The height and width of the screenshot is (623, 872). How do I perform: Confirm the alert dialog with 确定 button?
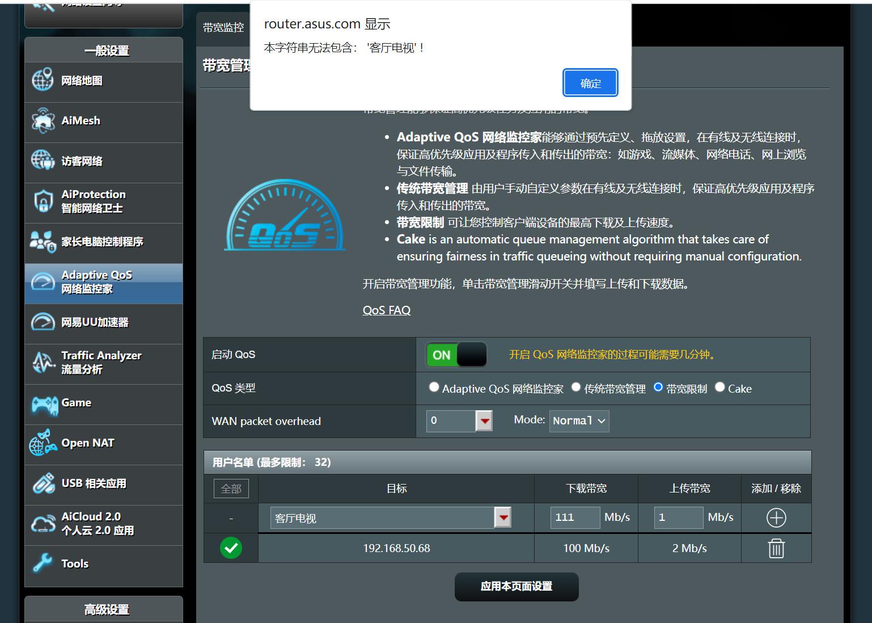pos(590,83)
